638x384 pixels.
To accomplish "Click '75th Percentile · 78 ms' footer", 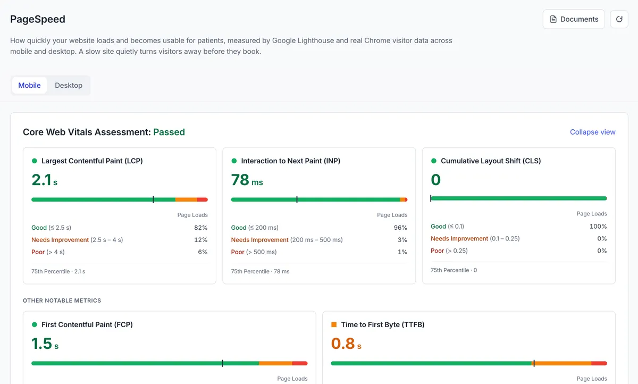I will [x=261, y=271].
